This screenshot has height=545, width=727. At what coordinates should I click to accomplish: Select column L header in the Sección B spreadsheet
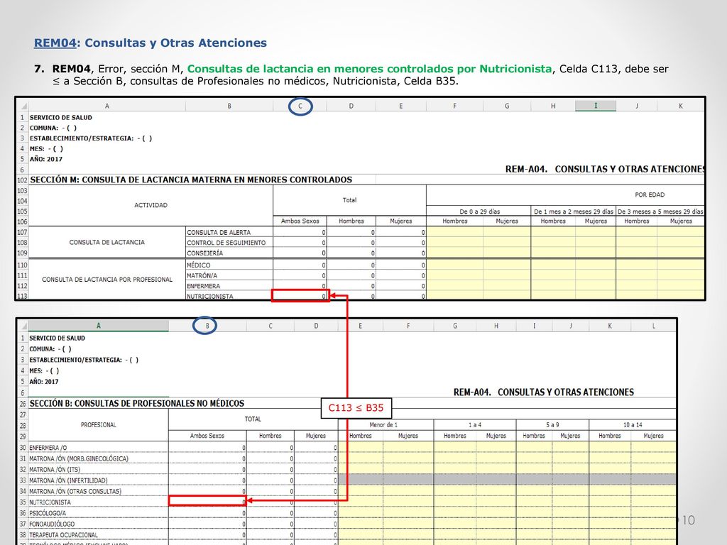(653, 326)
